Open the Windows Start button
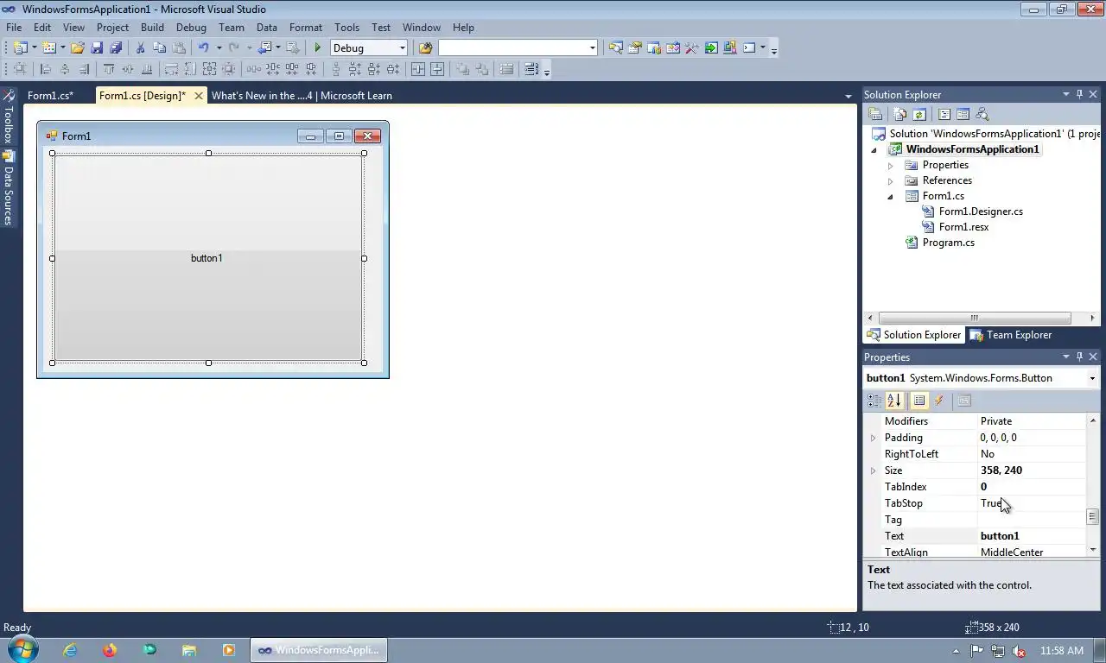 [22, 650]
